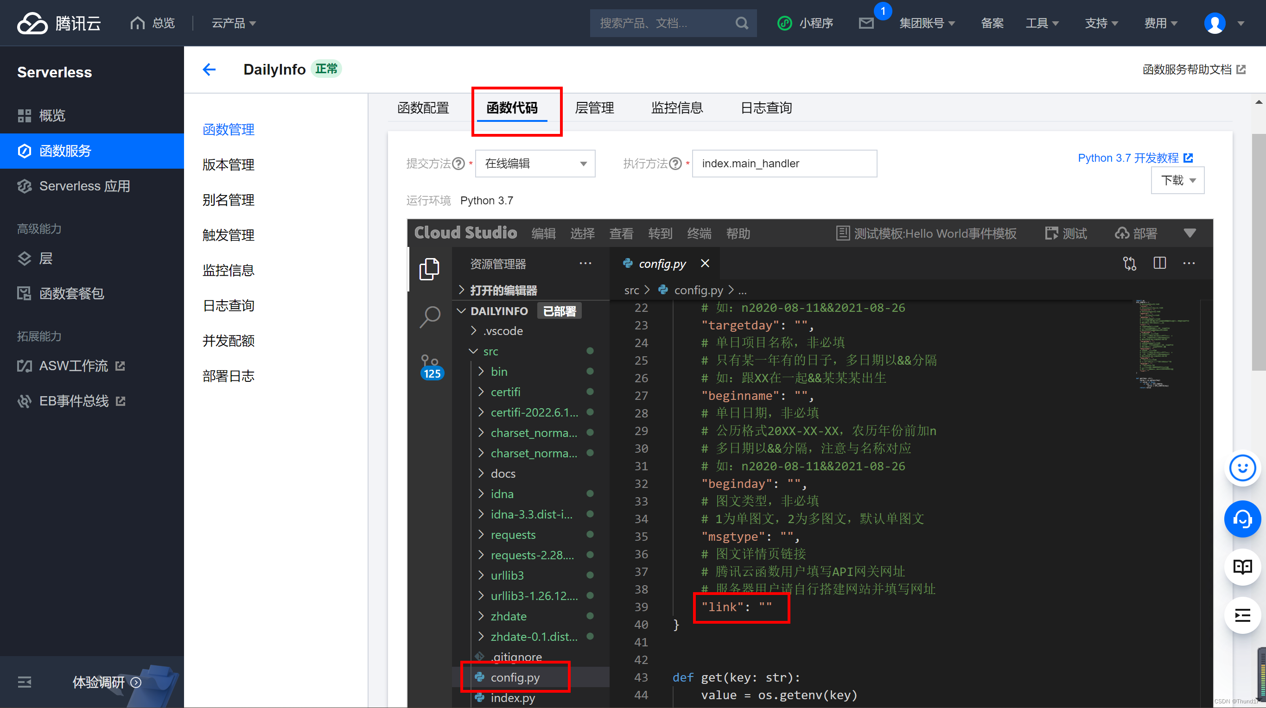Screen dimensions: 1266x708
Task: Switch to the top 监控信息 tab
Action: (677, 107)
